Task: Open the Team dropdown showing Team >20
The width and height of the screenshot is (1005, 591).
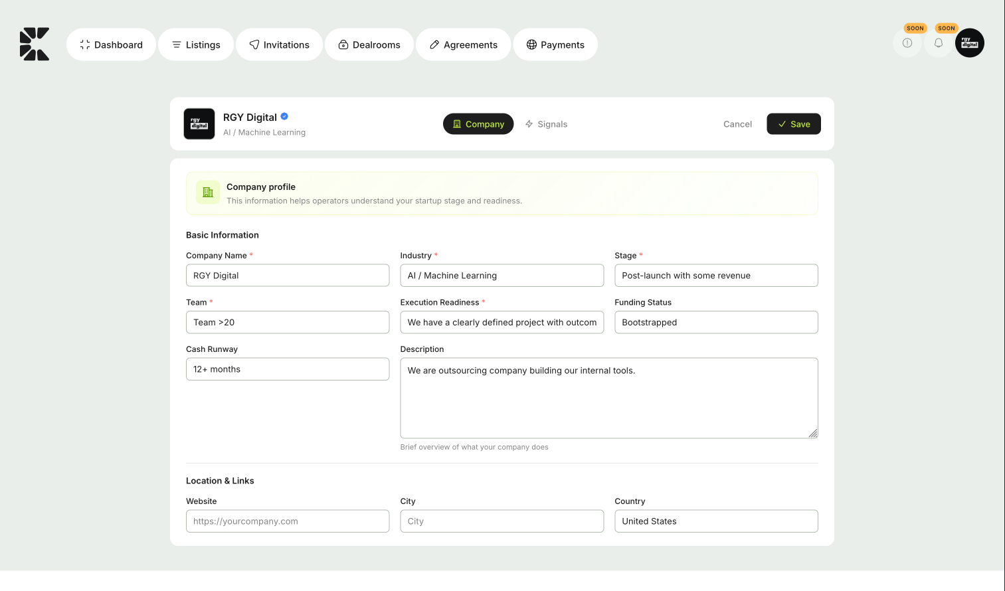Action: pos(287,322)
